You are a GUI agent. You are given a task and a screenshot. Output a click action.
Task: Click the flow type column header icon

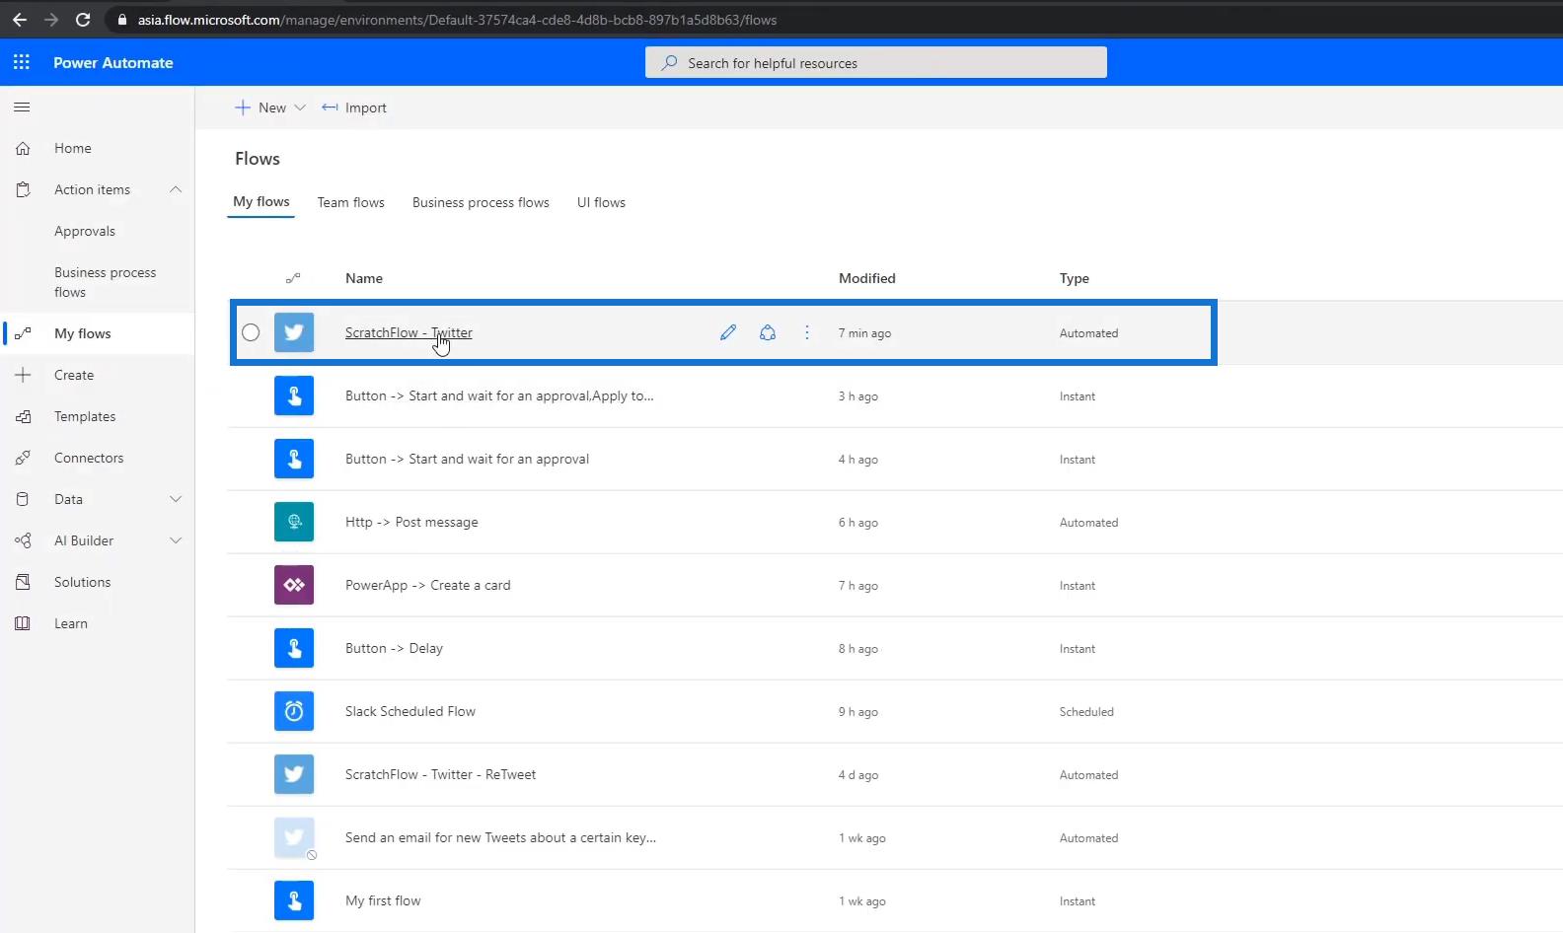point(293,278)
